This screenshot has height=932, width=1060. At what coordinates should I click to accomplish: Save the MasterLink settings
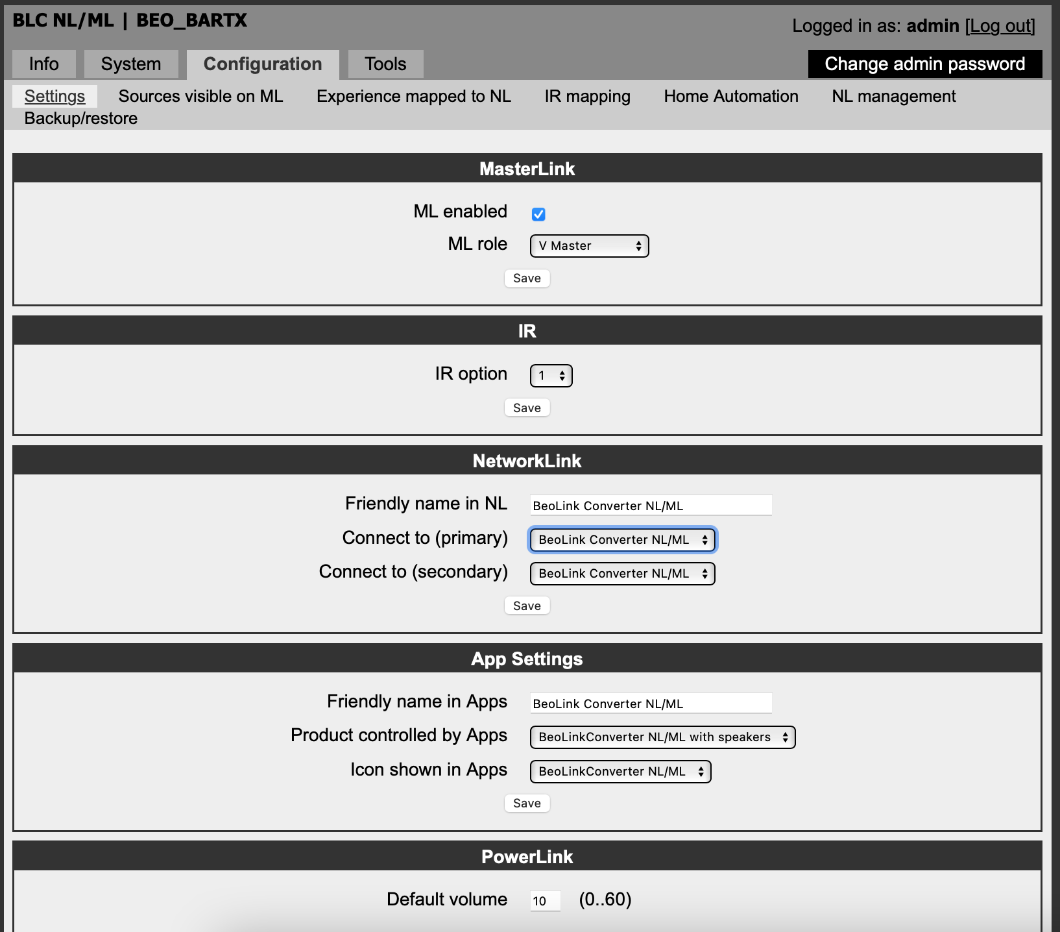(x=527, y=278)
